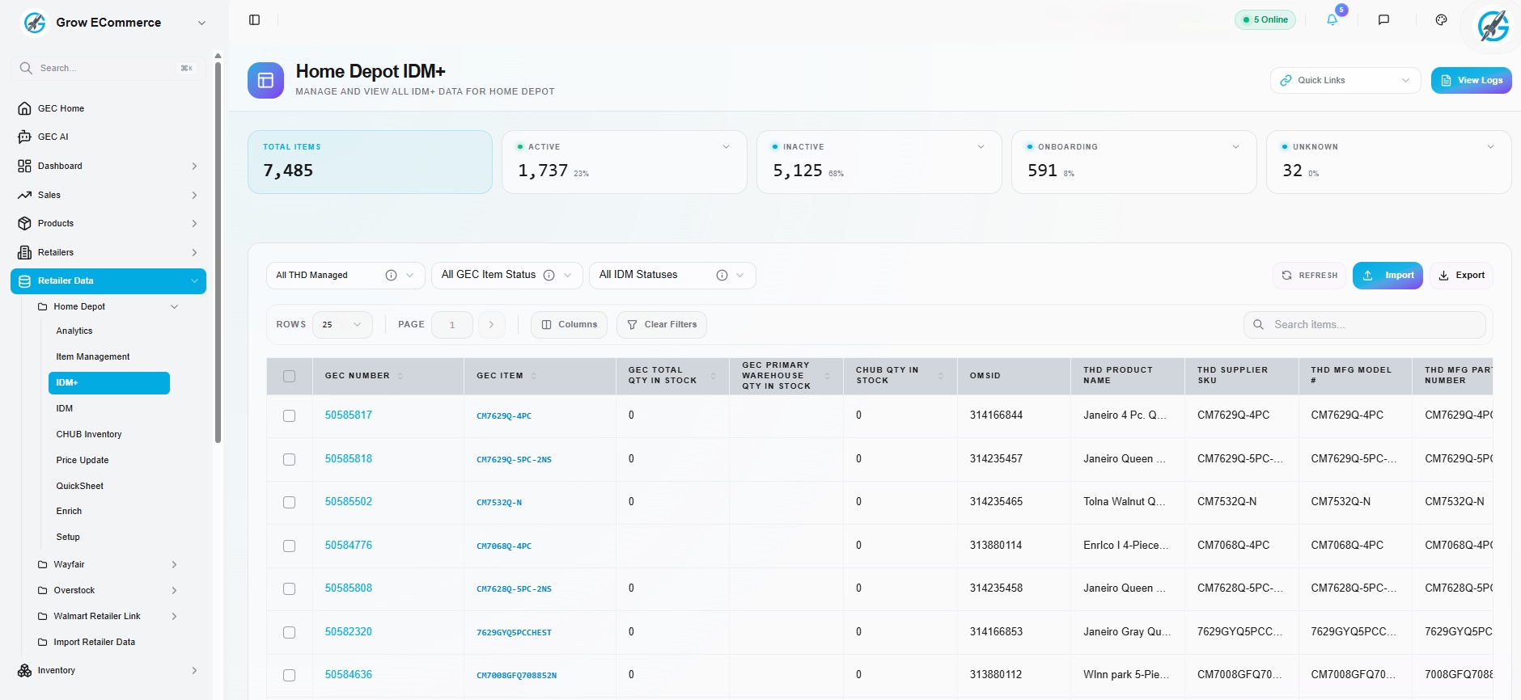This screenshot has height=700, width=1521.
Task: Click info icon in GEC Item Status filter
Action: coord(549,275)
